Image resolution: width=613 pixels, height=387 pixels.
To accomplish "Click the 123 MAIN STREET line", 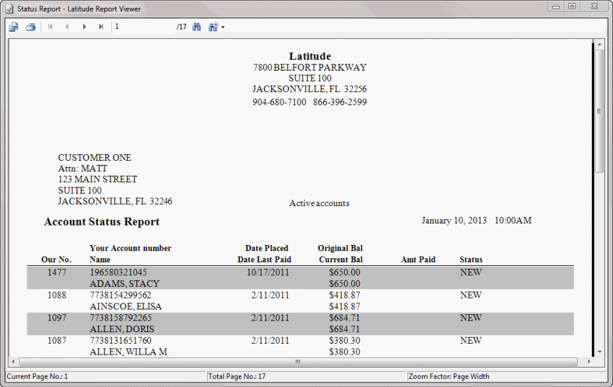I will point(98,179).
